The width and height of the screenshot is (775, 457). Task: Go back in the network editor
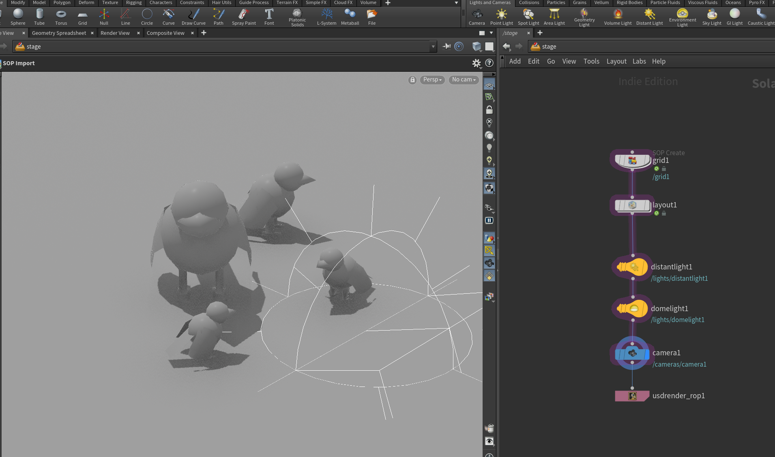coord(507,47)
